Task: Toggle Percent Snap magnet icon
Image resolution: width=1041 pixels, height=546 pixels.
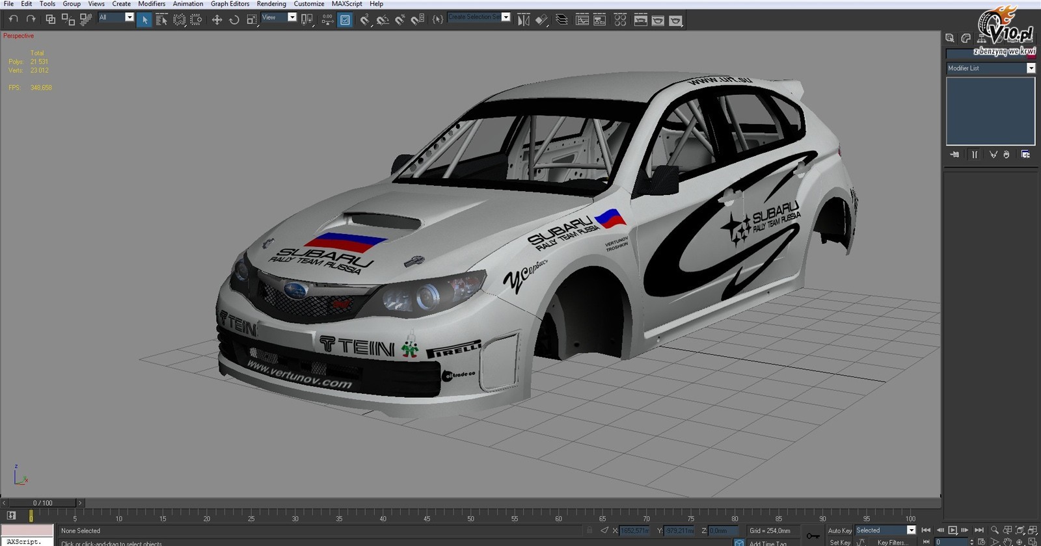Action: coord(400,20)
